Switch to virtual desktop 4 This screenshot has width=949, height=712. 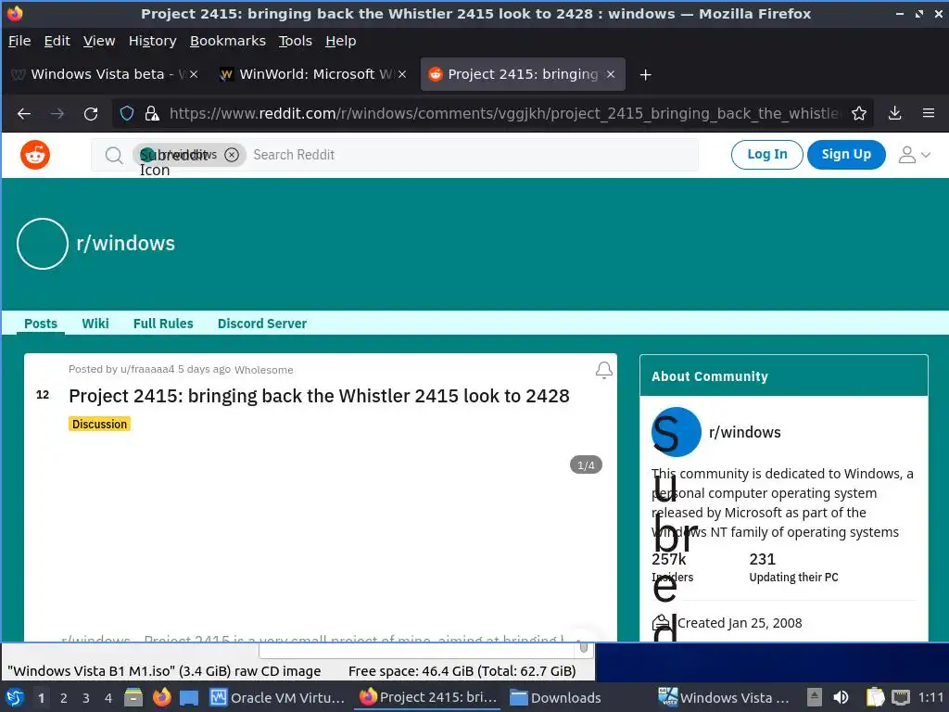[108, 698]
